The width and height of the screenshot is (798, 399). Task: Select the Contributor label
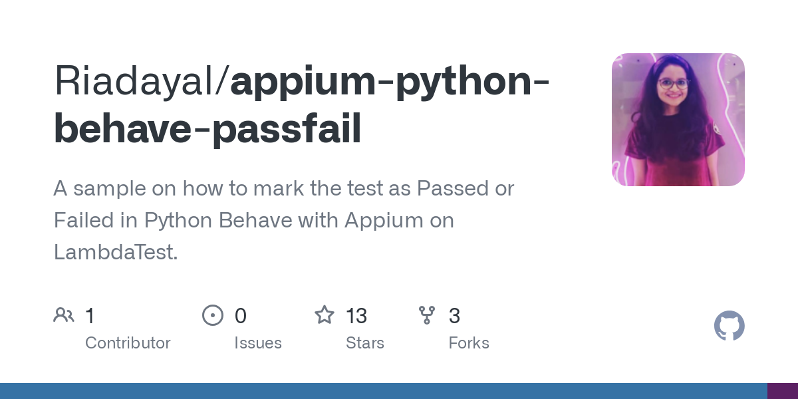click(128, 343)
